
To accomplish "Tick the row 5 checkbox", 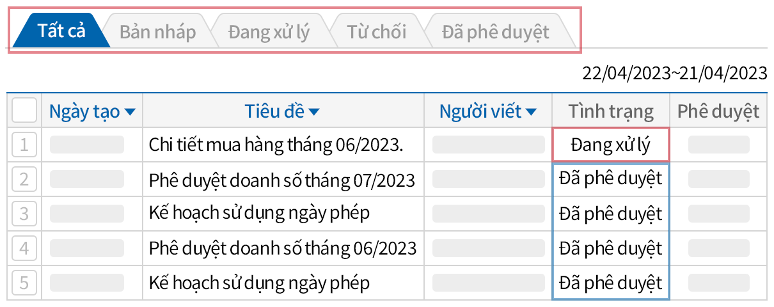I will (x=24, y=282).
